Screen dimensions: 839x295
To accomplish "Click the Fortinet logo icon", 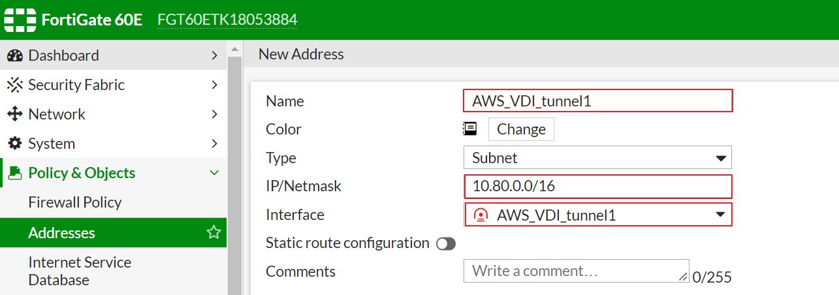I will click(x=20, y=20).
